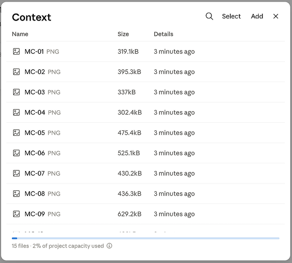The width and height of the screenshot is (292, 263).
Task: Click MC-09's 3 minutes ago detail
Action: click(x=174, y=214)
